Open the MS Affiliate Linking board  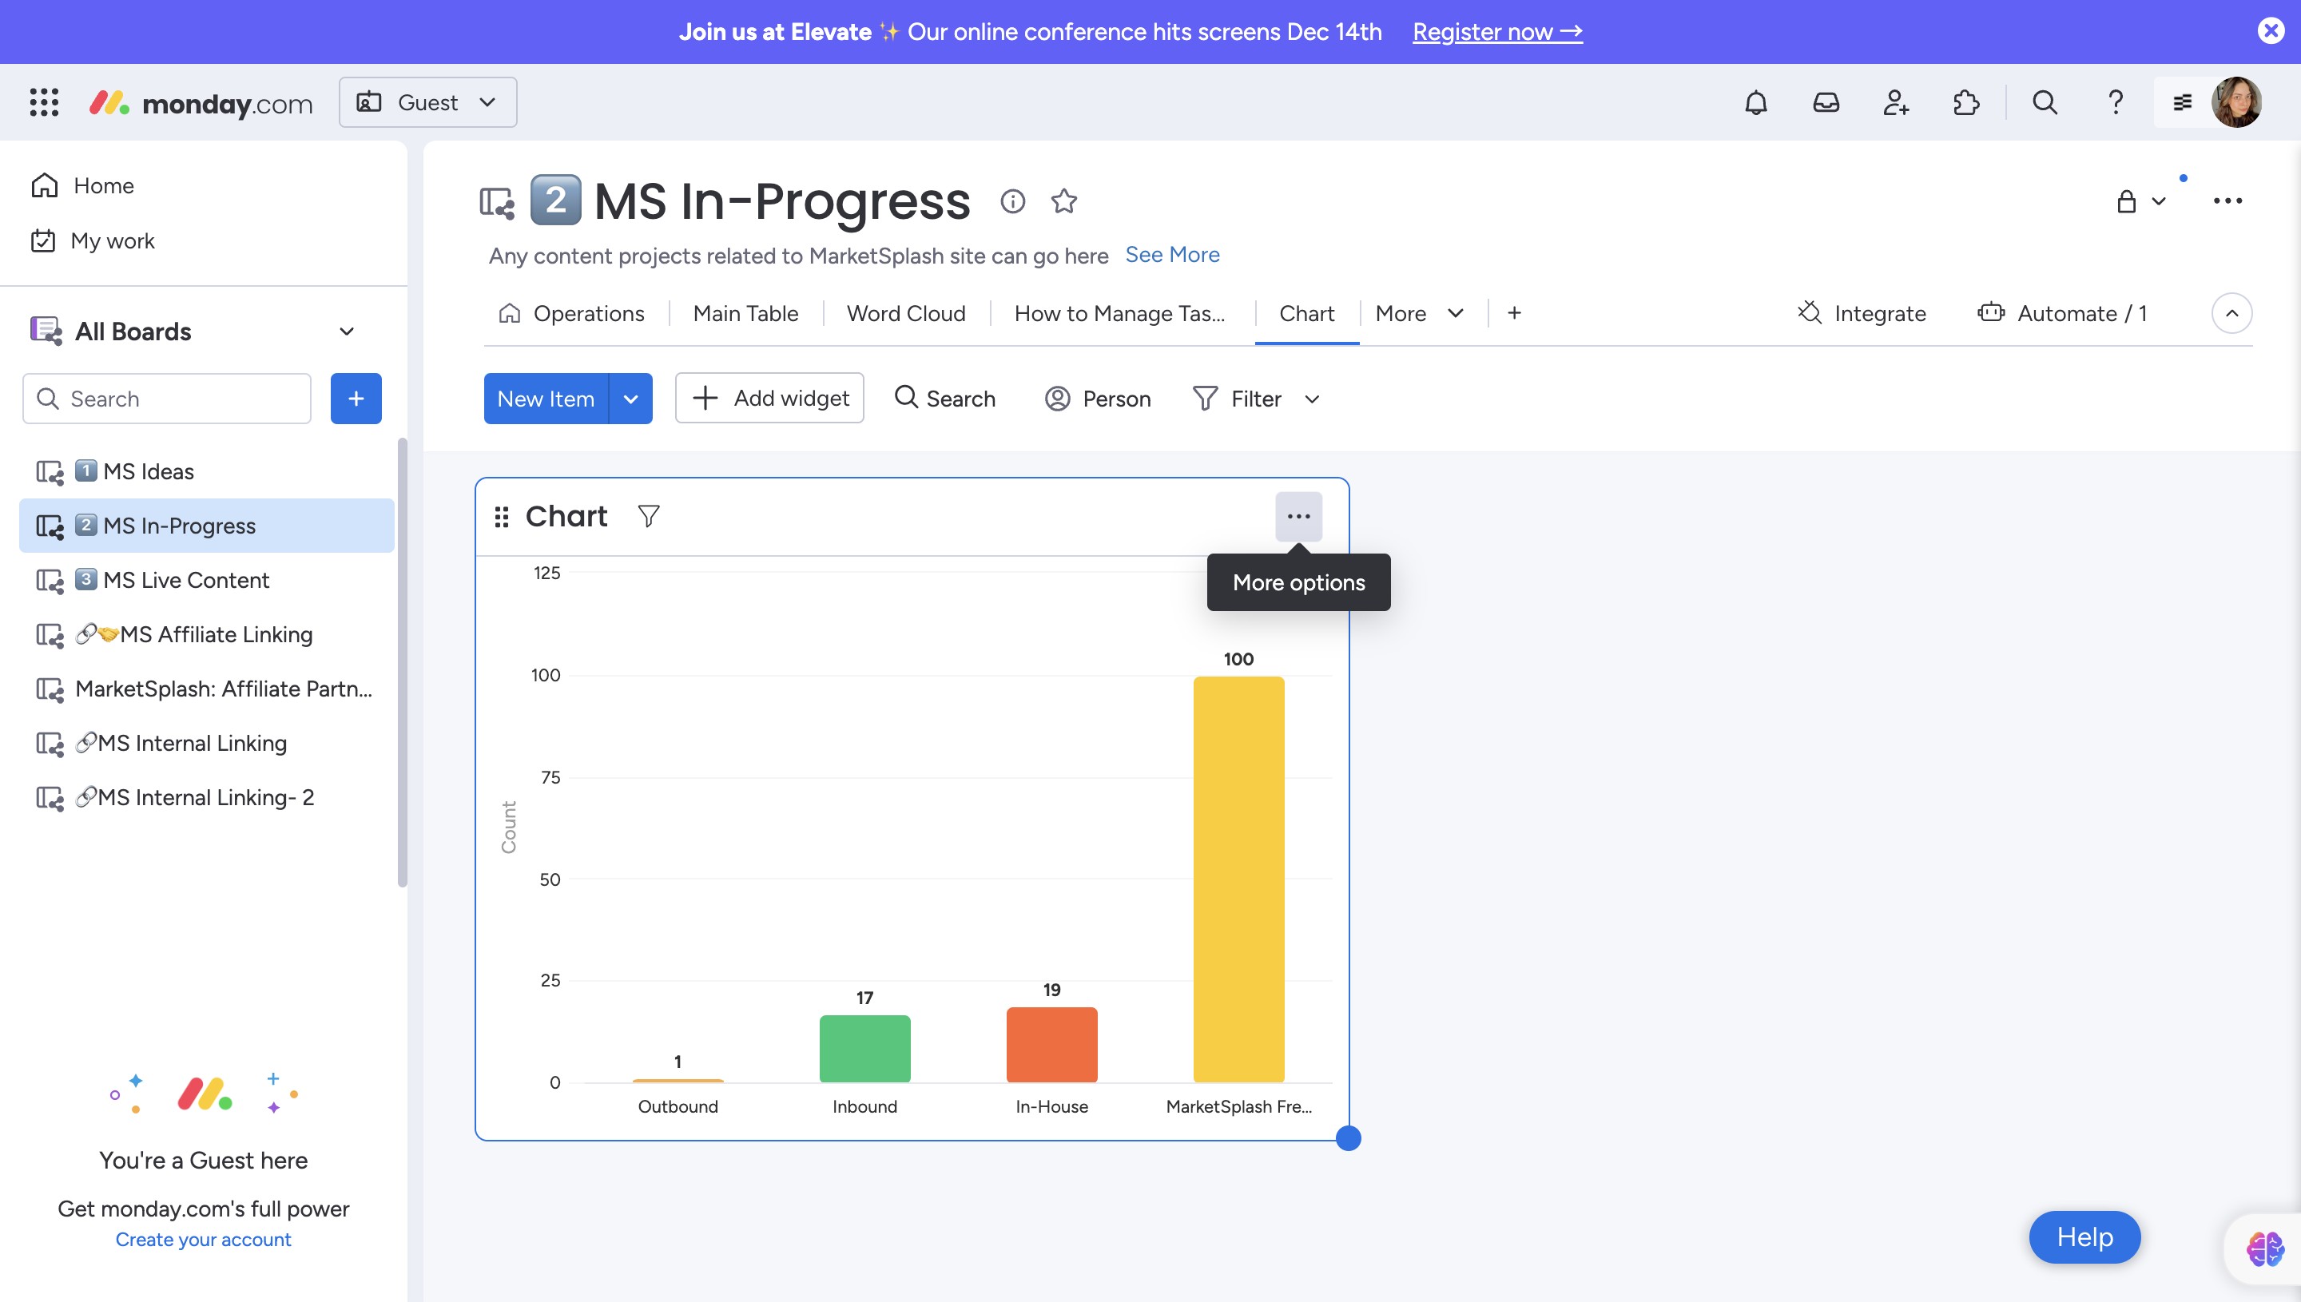205,635
